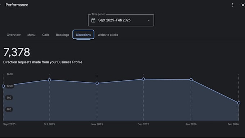
Task: Click the Feb 2026 x-axis label
Action: pos(233,124)
